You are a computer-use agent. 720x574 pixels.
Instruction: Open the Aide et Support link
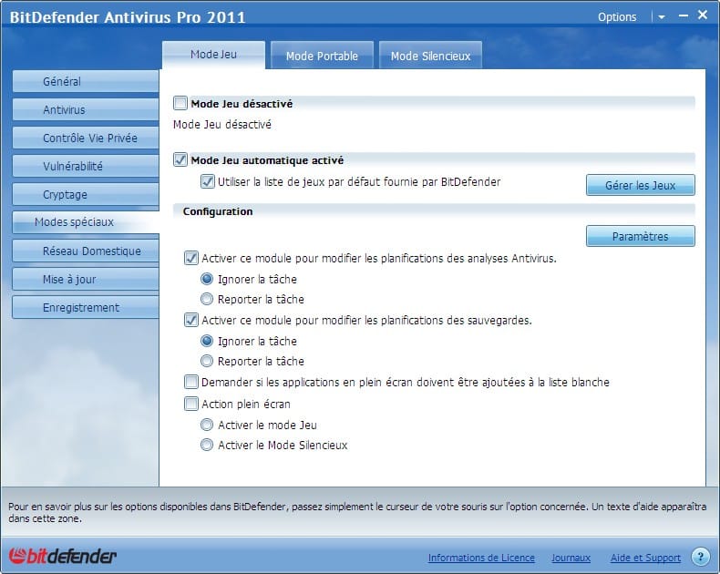(x=645, y=558)
